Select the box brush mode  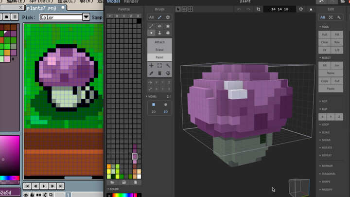(x=168, y=33)
